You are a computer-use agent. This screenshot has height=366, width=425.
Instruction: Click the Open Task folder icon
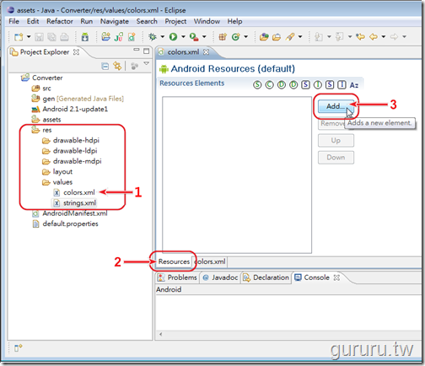[277, 37]
